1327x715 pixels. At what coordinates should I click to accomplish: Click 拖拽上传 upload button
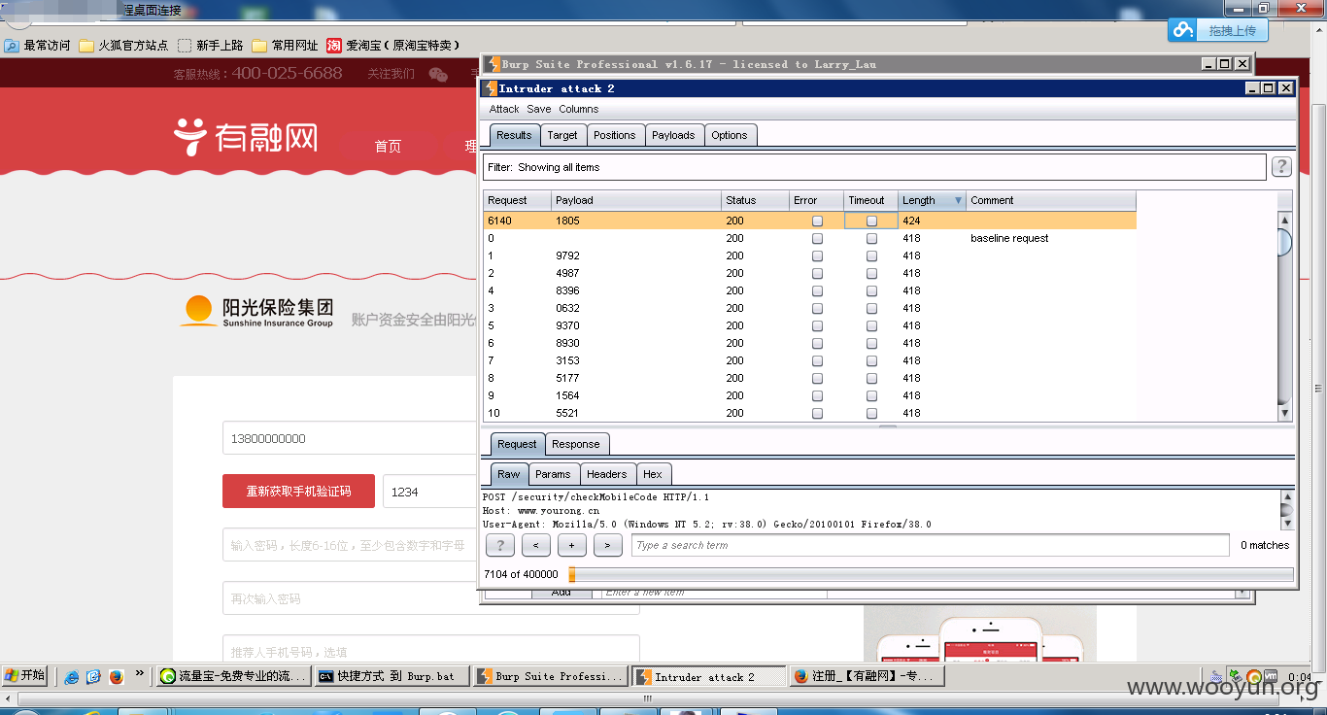pos(1233,30)
